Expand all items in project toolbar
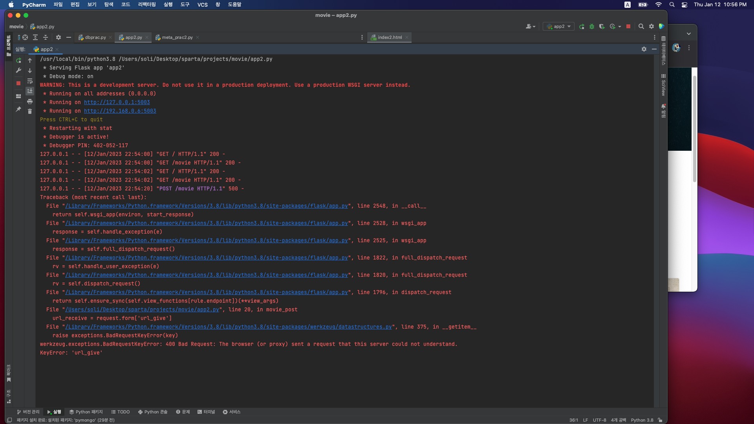754x424 pixels. pos(35,37)
